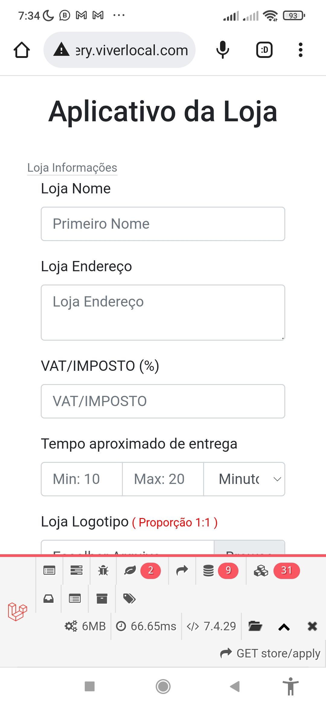Open the debugbar Messages tab icon
The height and width of the screenshot is (706, 326).
[x=50, y=571]
